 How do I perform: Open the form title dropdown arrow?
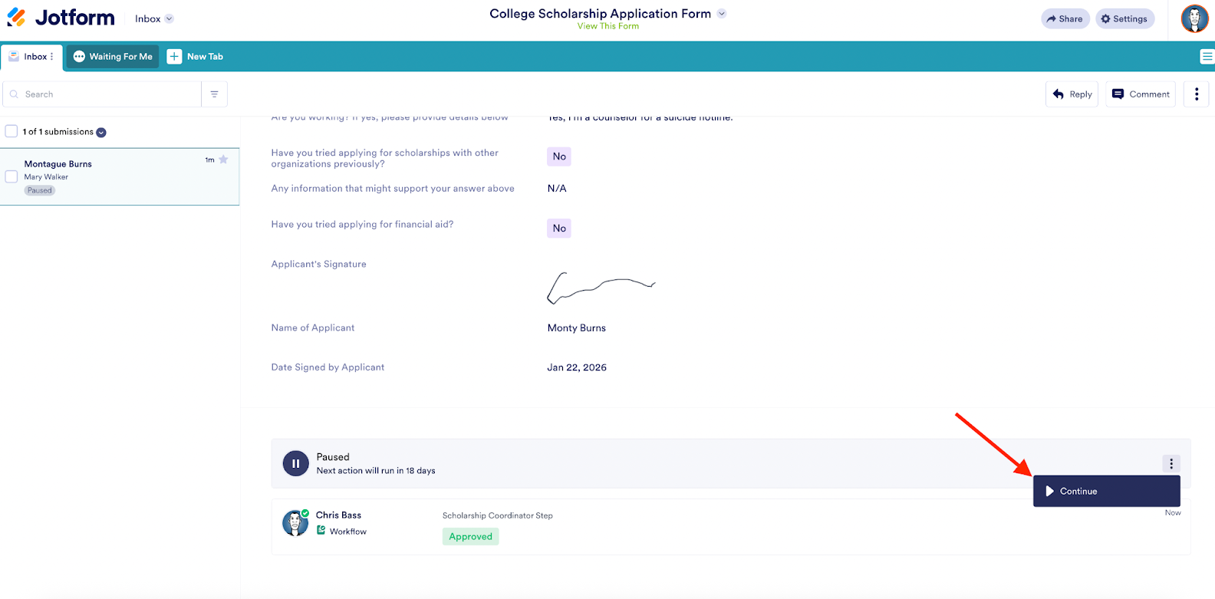pos(721,14)
